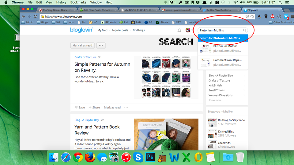Choose the Comments on: Repe... result
The image size is (294, 165).
(x=223, y=62)
